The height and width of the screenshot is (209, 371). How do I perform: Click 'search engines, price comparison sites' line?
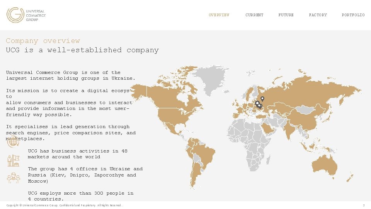71,133
